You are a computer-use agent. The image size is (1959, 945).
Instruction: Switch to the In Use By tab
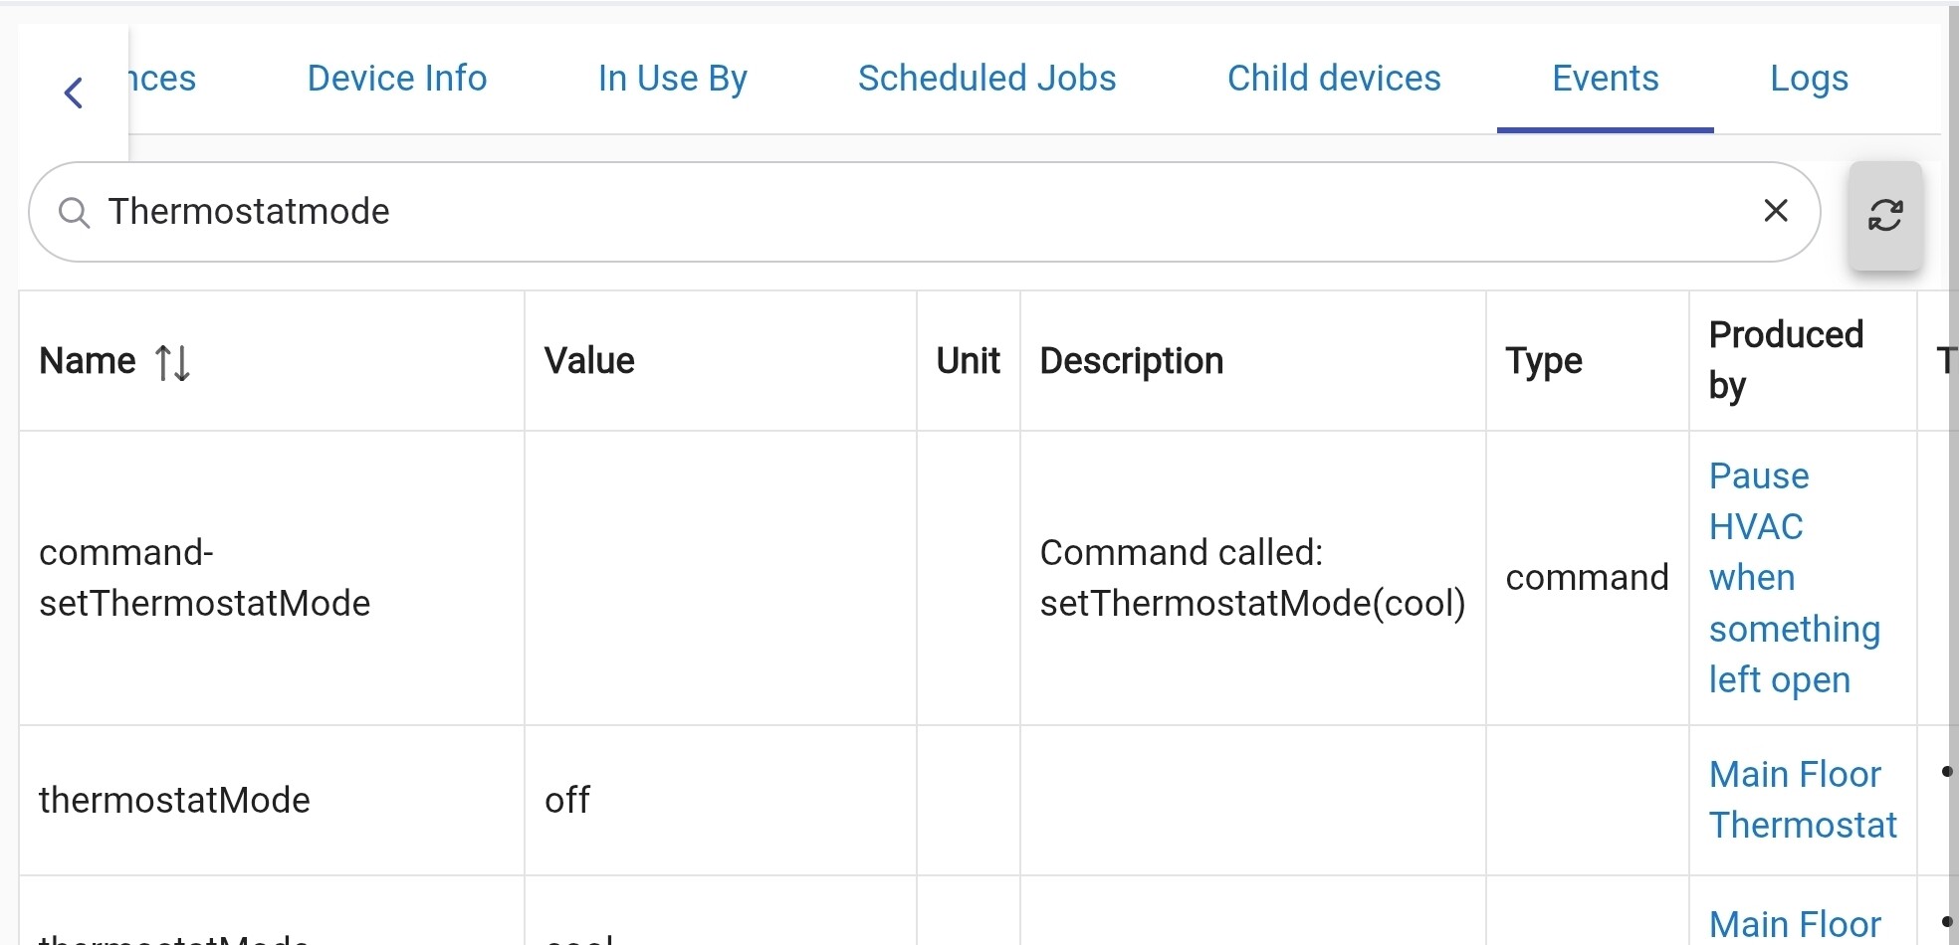coord(672,79)
